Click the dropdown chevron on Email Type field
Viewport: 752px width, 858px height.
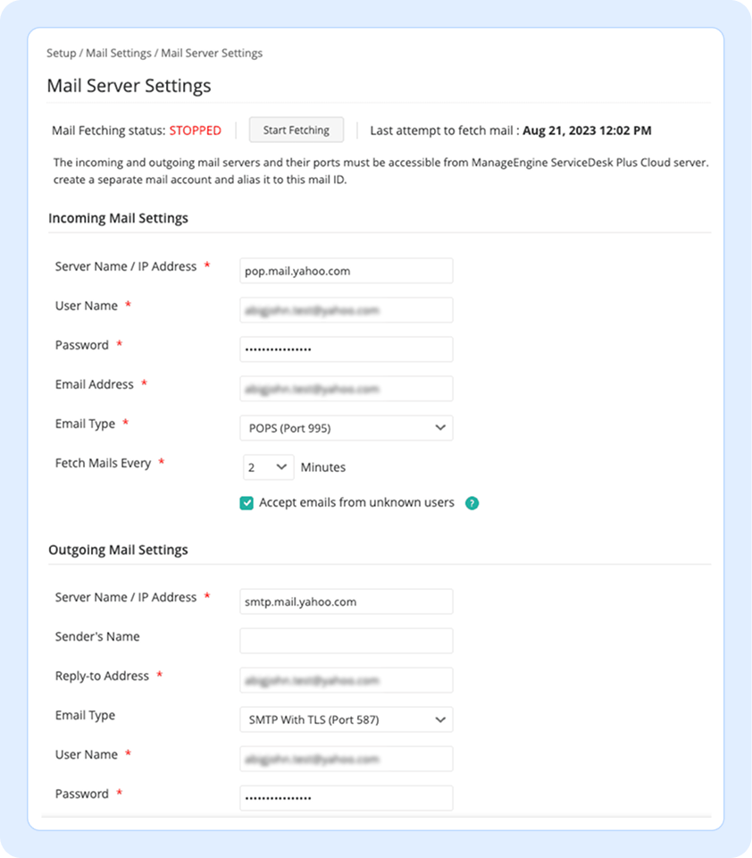tap(439, 428)
